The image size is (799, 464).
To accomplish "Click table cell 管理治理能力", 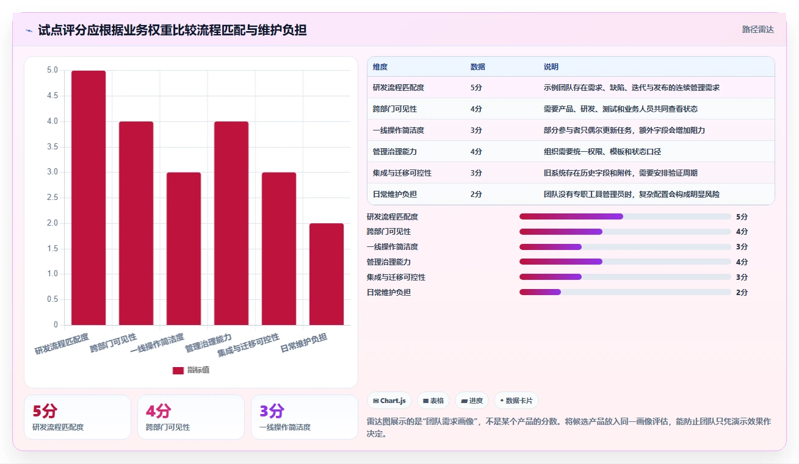I will (395, 152).
